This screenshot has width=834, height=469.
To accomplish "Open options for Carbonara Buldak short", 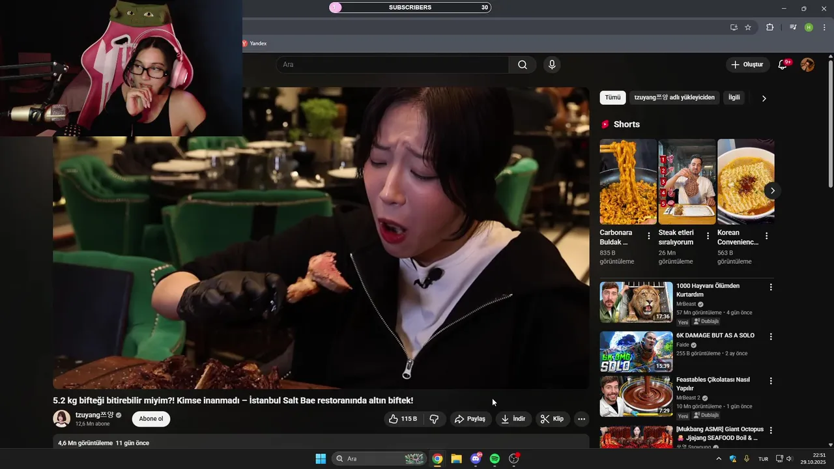I will click(648, 236).
